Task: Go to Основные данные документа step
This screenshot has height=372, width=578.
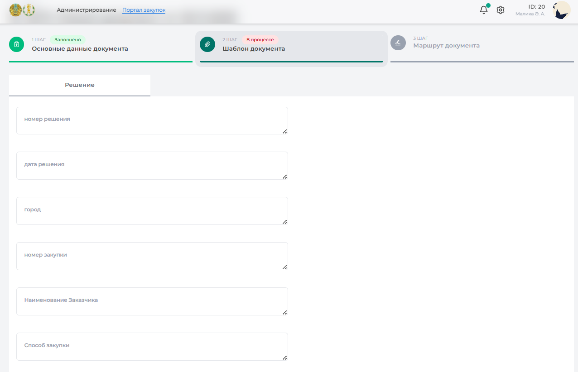Action: [x=80, y=49]
